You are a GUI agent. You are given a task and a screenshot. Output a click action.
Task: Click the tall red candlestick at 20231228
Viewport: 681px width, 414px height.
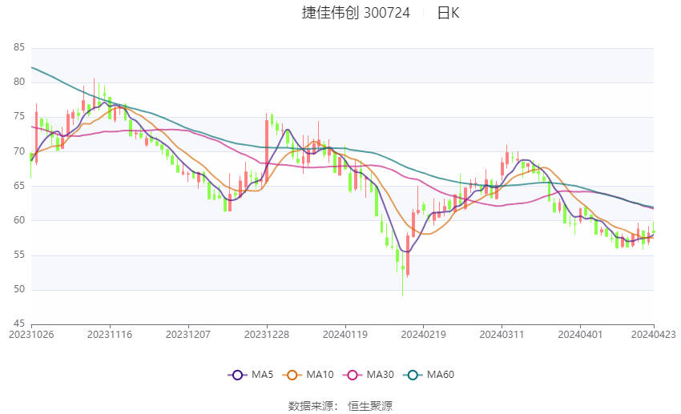pos(267,150)
